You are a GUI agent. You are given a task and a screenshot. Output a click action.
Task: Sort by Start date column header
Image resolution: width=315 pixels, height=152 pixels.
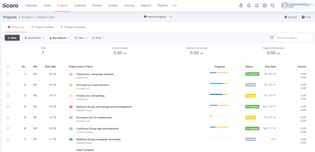[50, 66]
